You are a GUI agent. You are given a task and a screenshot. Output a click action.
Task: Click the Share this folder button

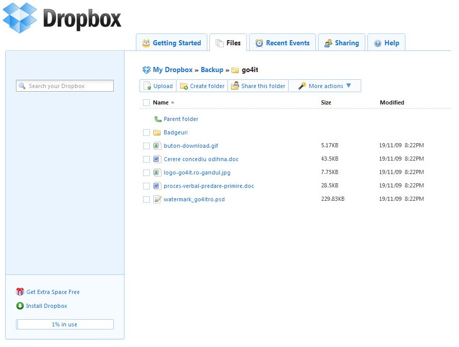pos(258,86)
